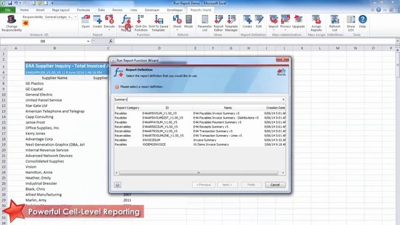Click Create in the Report Definition group

coord(247,21)
